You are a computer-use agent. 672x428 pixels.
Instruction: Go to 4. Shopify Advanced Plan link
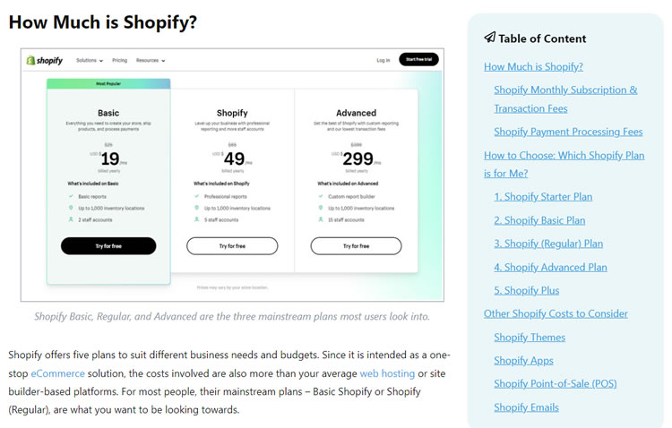pyautogui.click(x=550, y=268)
